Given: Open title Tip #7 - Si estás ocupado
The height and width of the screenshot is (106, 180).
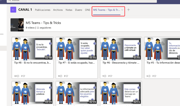Looking at the screenshot, I should pyautogui.click(x=77, y=63).
